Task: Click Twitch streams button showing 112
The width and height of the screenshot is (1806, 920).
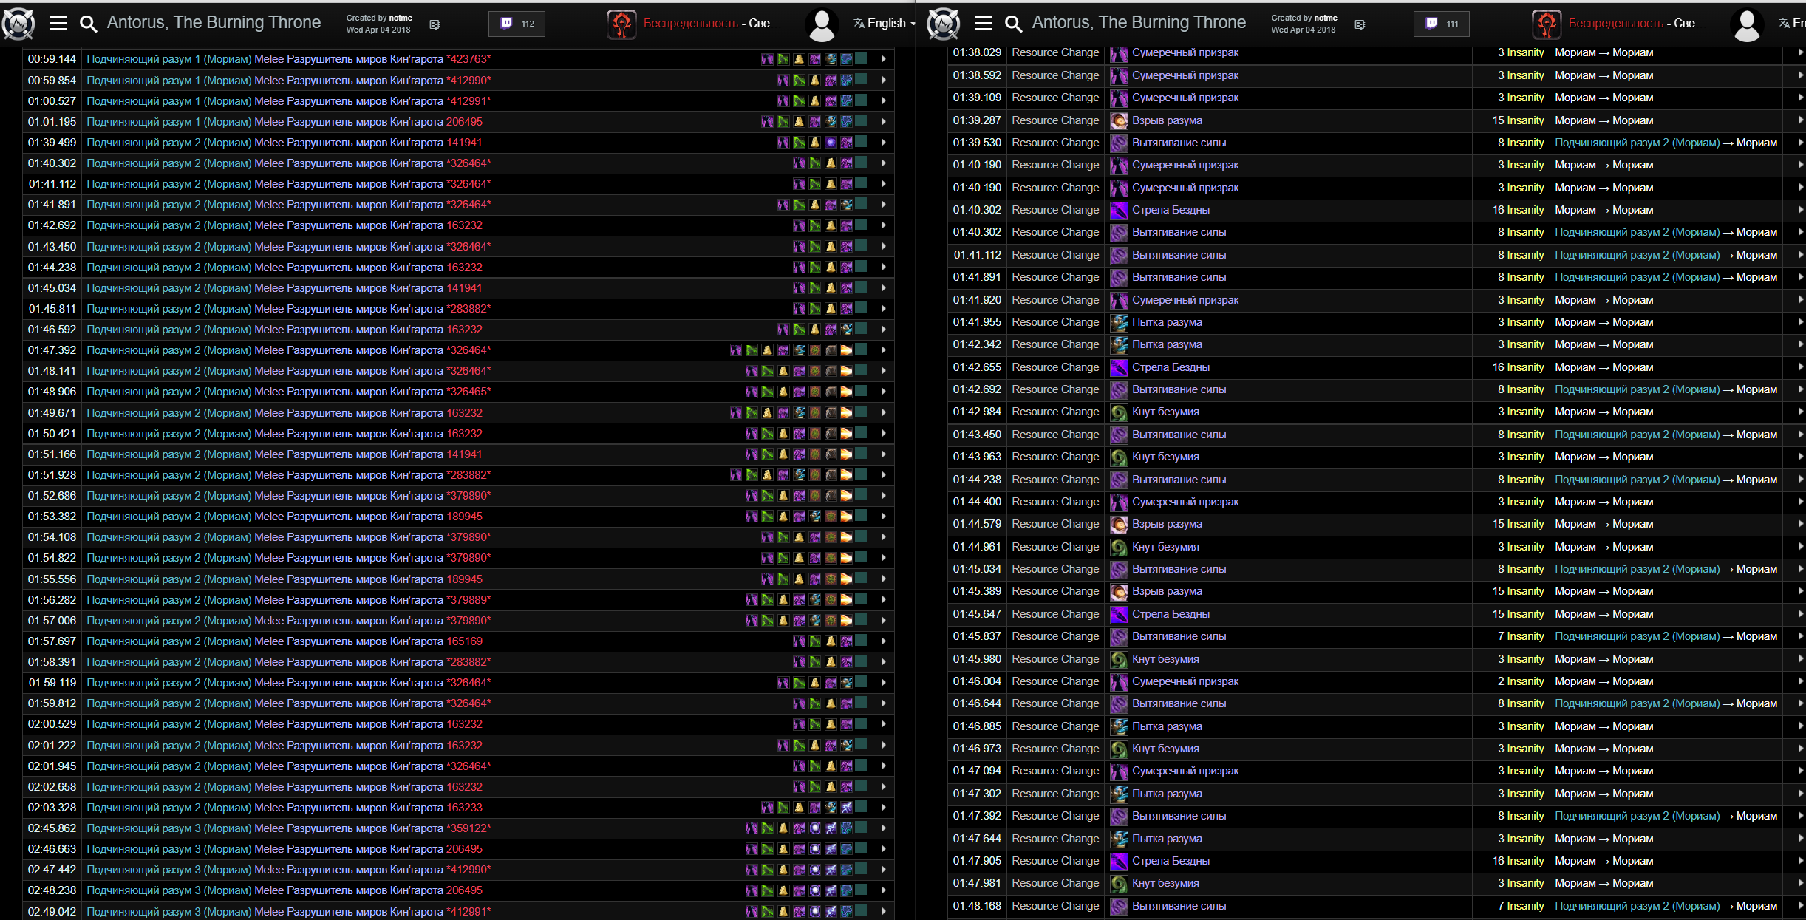Action: pos(517,24)
